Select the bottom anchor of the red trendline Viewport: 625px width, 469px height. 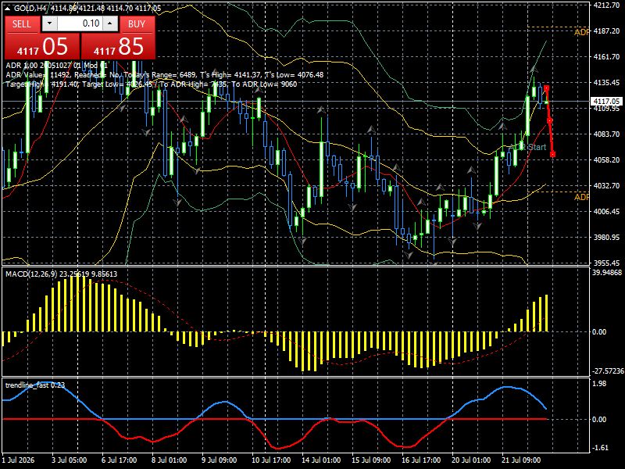coord(553,154)
